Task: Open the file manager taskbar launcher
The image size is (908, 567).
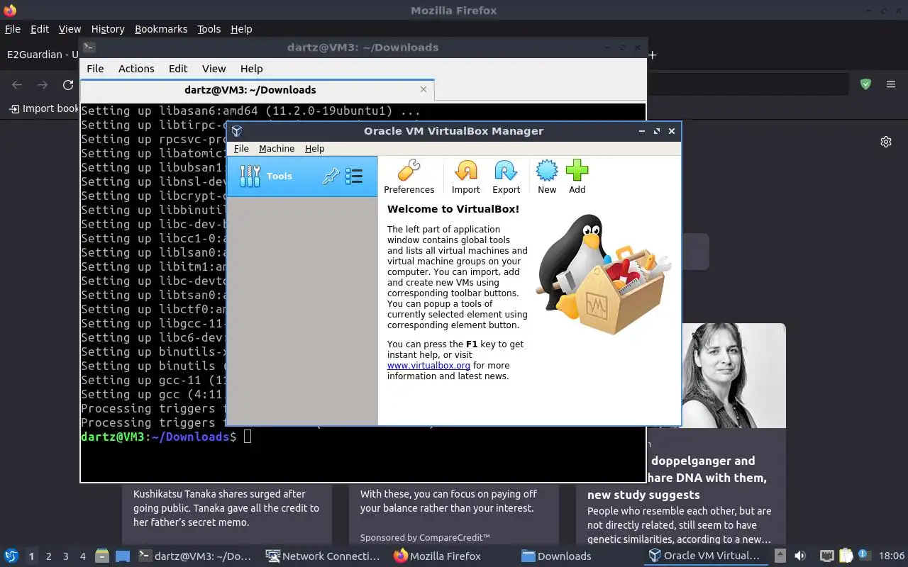Action: coord(101,556)
